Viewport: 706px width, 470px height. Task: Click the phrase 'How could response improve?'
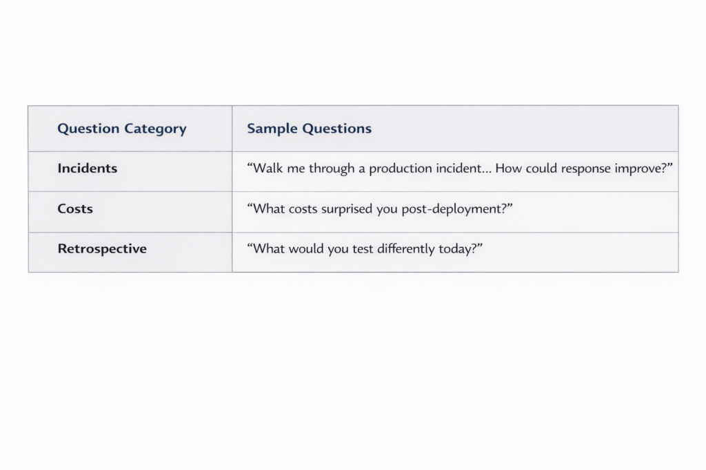(x=583, y=169)
